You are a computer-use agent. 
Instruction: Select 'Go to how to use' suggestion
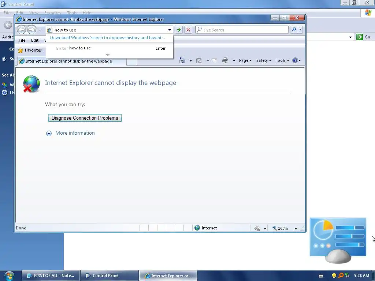[109, 48]
